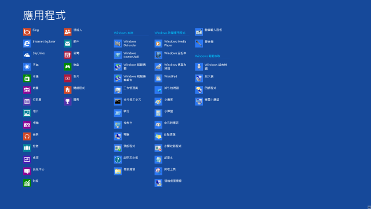Open the green Games controller app

(68, 67)
